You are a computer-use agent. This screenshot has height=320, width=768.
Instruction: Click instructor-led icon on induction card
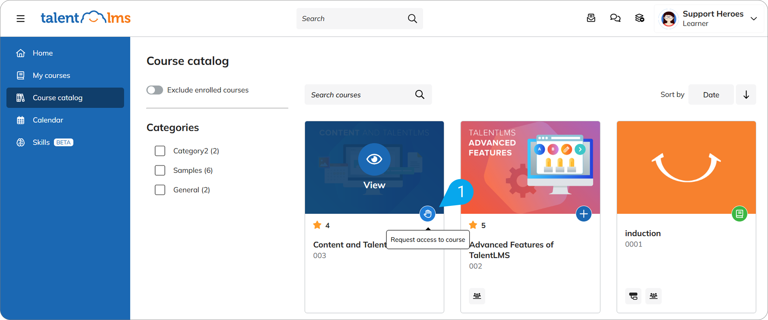pyautogui.click(x=633, y=296)
